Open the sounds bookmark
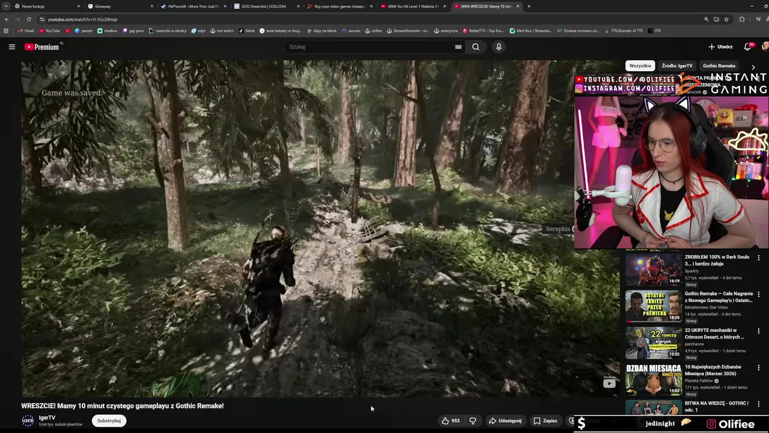The image size is (769, 433). [351, 31]
